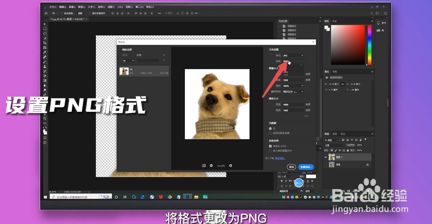Click align top edges icon in options bar
This screenshot has height=224, width=432.
[136, 13]
